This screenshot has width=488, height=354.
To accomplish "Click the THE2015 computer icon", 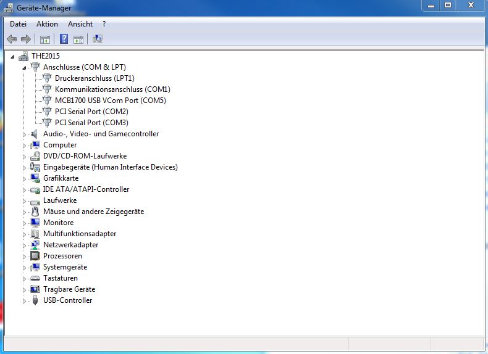I will (23, 56).
